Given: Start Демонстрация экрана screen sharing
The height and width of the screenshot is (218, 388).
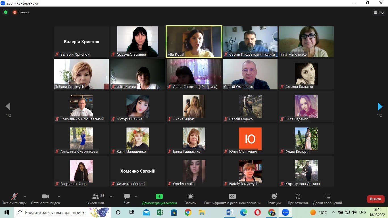Looking at the screenshot, I should (x=159, y=199).
